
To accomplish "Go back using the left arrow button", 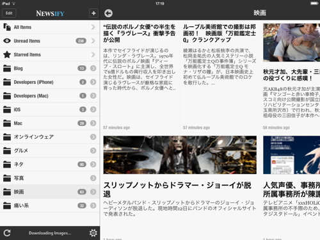I will tap(108, 13).
